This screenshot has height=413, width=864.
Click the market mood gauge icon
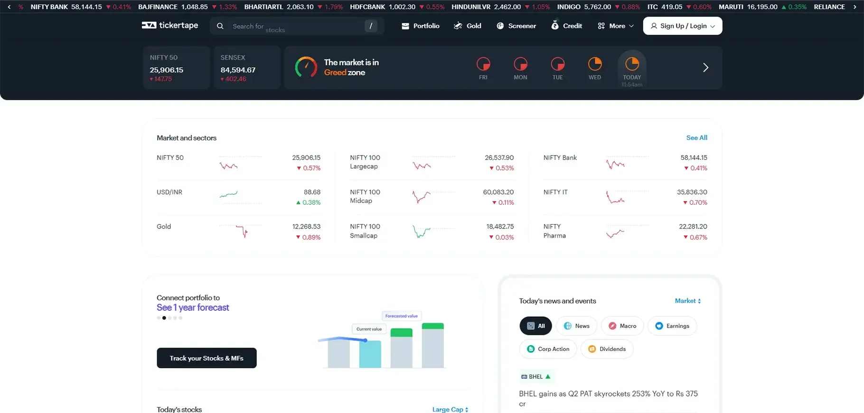(x=306, y=67)
